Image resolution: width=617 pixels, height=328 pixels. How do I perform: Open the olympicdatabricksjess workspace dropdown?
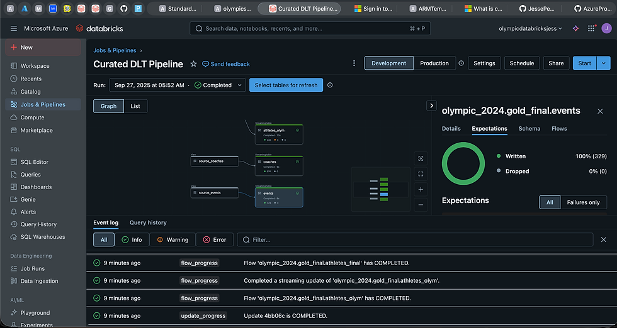coord(530,28)
